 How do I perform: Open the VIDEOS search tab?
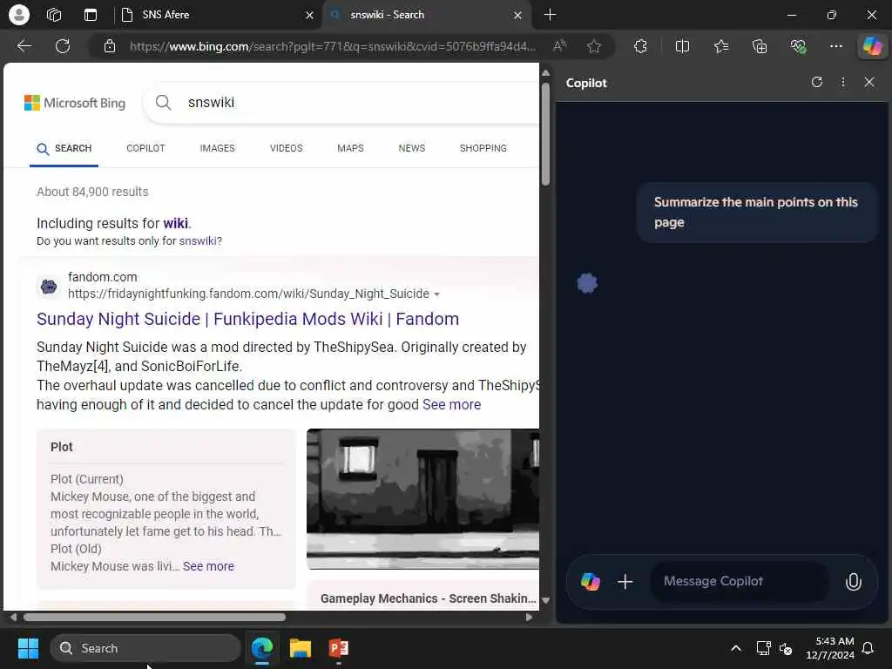tap(286, 148)
